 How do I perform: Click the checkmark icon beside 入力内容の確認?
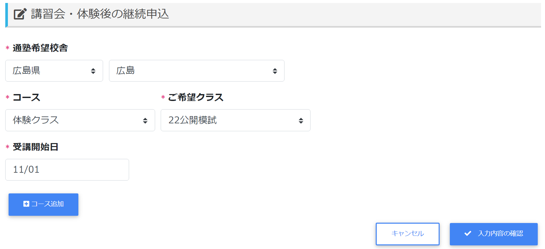click(x=468, y=234)
